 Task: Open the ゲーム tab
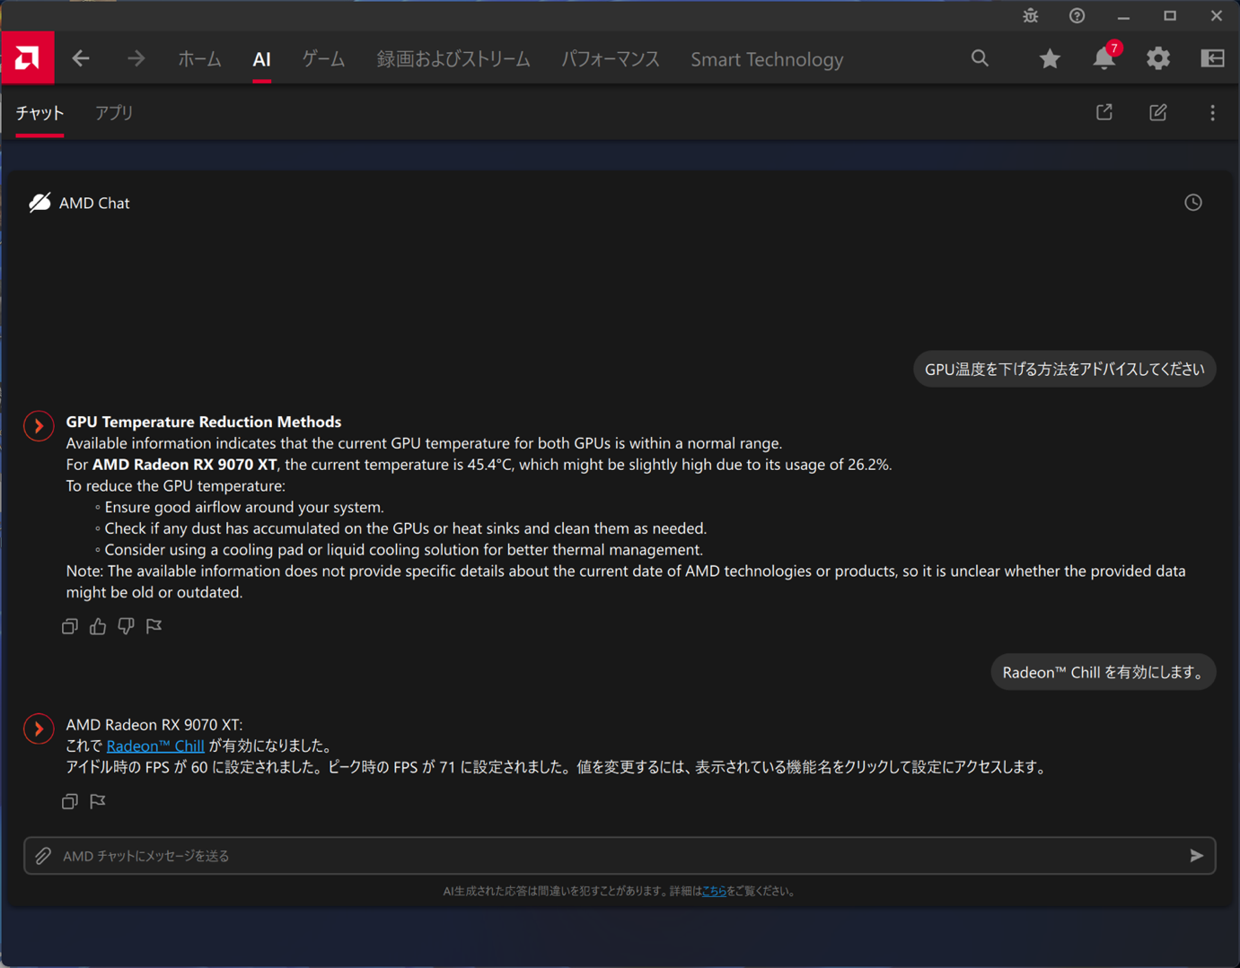tap(323, 59)
